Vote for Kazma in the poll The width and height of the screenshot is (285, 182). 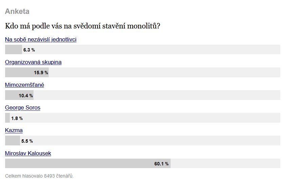click(x=14, y=130)
